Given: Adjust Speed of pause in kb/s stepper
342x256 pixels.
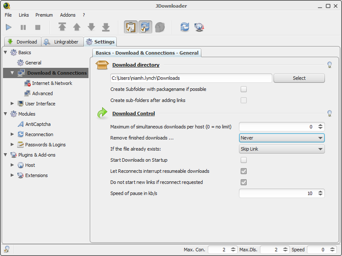Looking at the screenshot, I should pyautogui.click(x=320, y=193).
